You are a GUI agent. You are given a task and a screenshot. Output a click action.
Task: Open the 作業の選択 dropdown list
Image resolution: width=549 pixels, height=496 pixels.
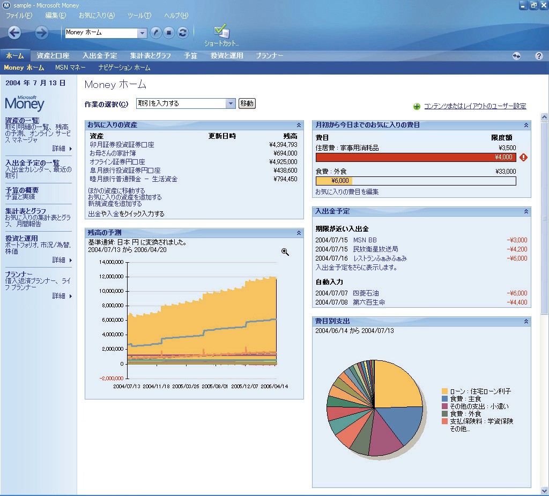[x=231, y=103]
